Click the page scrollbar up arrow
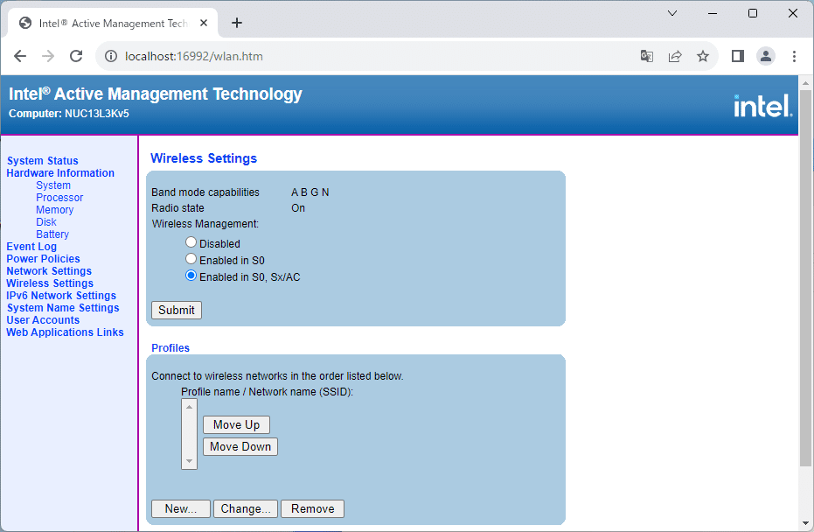 806,83
